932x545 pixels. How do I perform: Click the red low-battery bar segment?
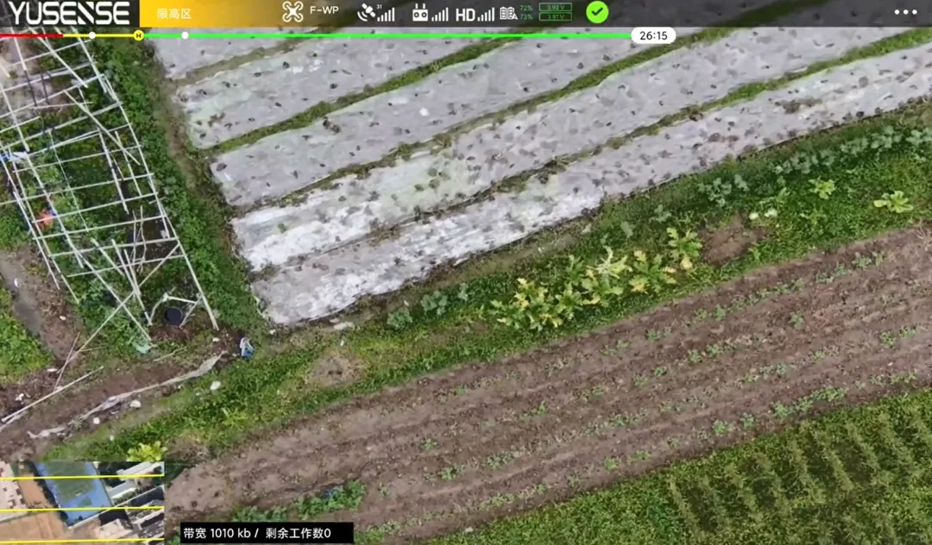click(31, 36)
